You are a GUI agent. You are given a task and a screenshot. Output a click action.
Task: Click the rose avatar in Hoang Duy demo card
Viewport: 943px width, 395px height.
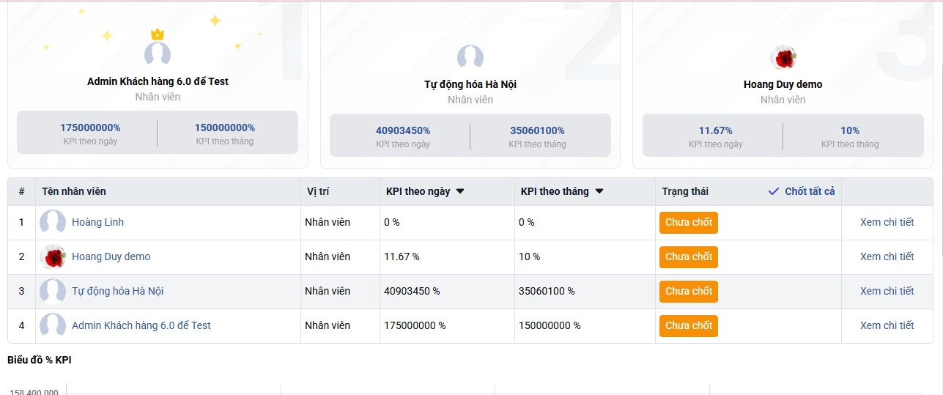(783, 57)
